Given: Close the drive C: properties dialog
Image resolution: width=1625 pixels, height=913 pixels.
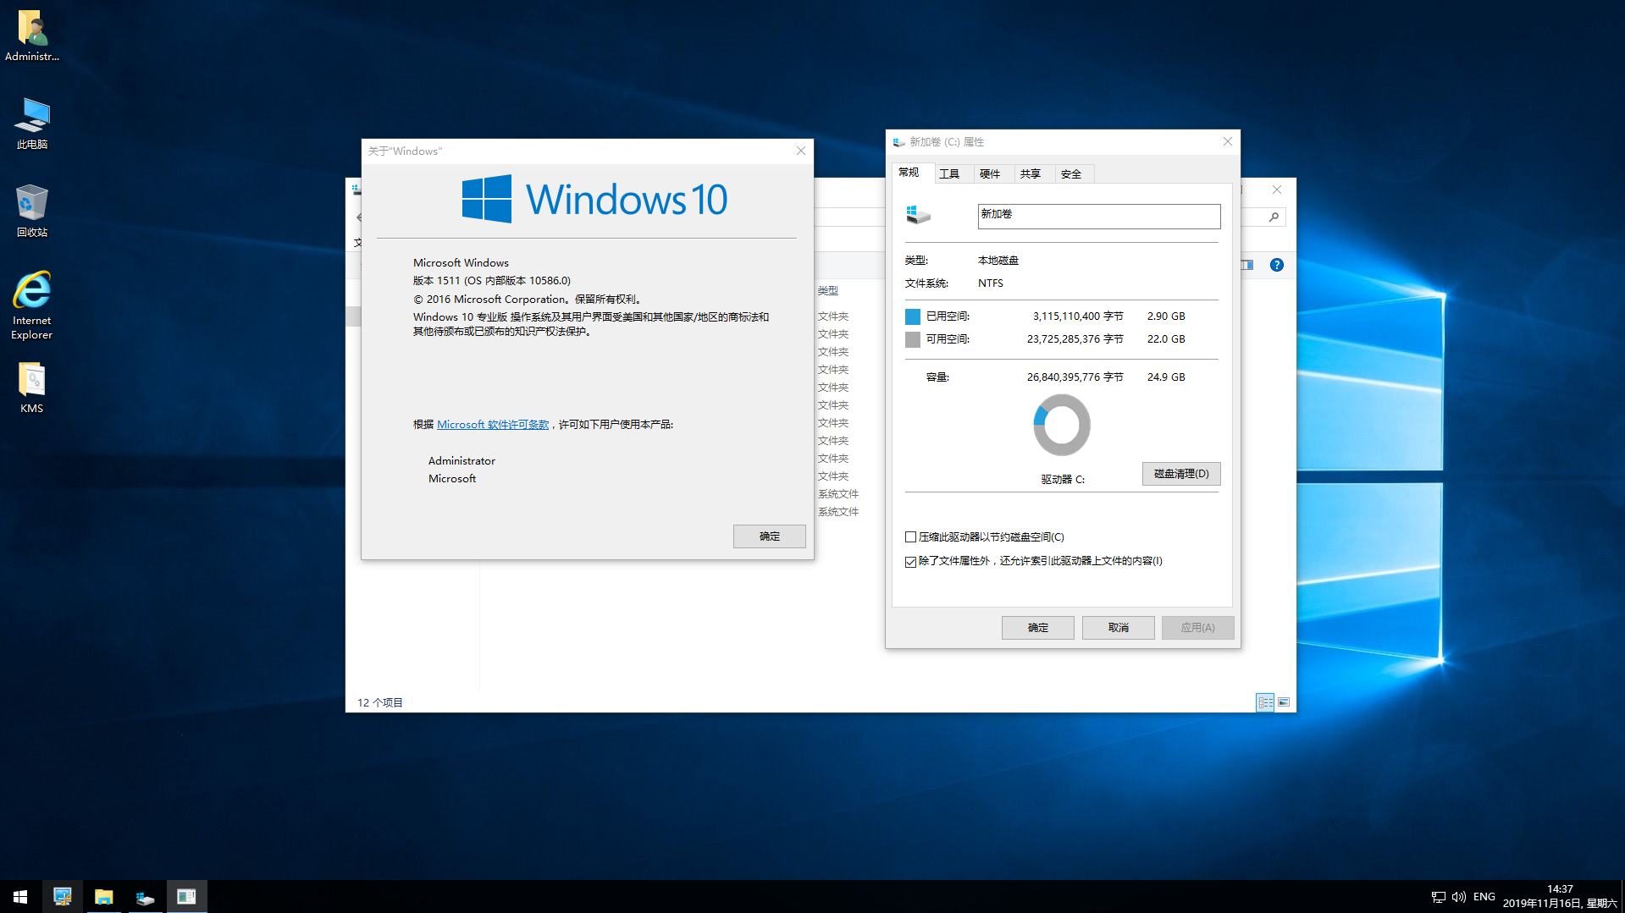Looking at the screenshot, I should pyautogui.click(x=1227, y=141).
